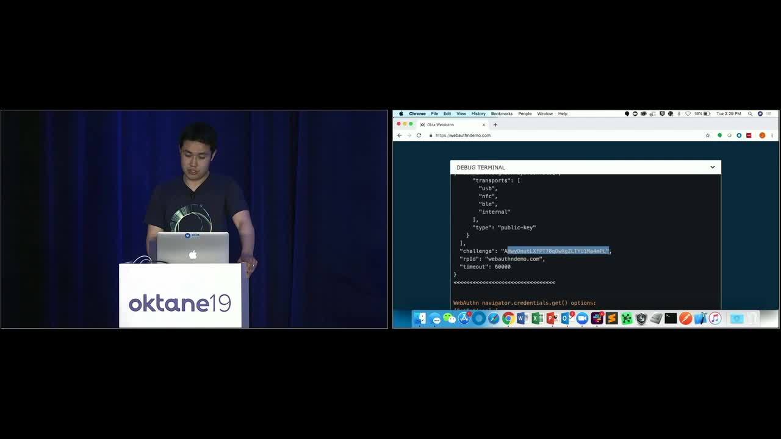Open Terminal app in the dock
The image size is (781, 439).
[x=671, y=318]
